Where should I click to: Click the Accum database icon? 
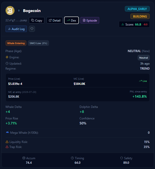click(x=24, y=158)
